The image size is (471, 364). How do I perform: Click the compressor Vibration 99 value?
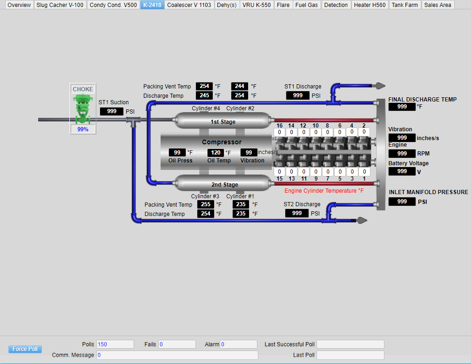(x=249, y=152)
